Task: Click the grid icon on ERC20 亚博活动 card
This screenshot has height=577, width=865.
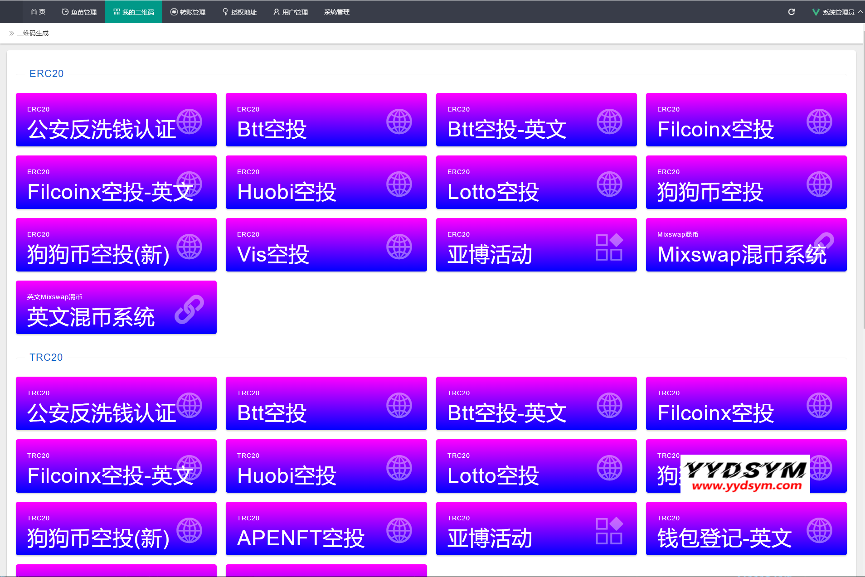Action: (609, 247)
